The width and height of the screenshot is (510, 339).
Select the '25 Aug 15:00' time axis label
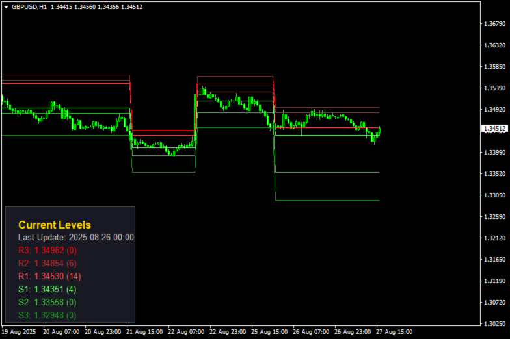tap(269, 331)
